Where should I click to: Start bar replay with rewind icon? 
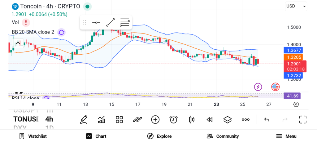[210, 119]
